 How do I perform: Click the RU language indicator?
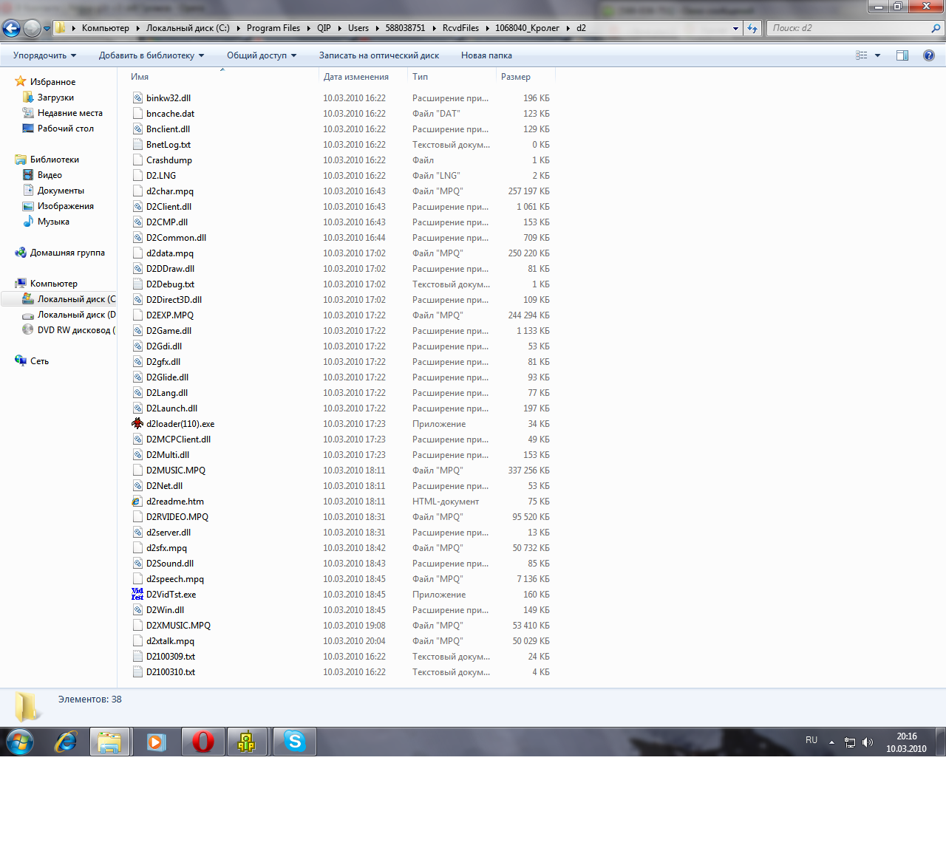click(x=811, y=740)
